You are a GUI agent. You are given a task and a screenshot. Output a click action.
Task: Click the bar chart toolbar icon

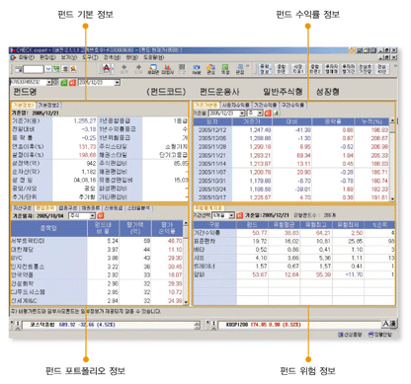[167, 68]
